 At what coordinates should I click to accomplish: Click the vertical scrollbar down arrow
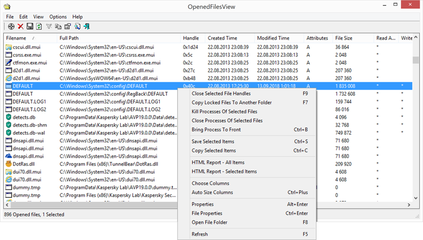tap(416, 198)
